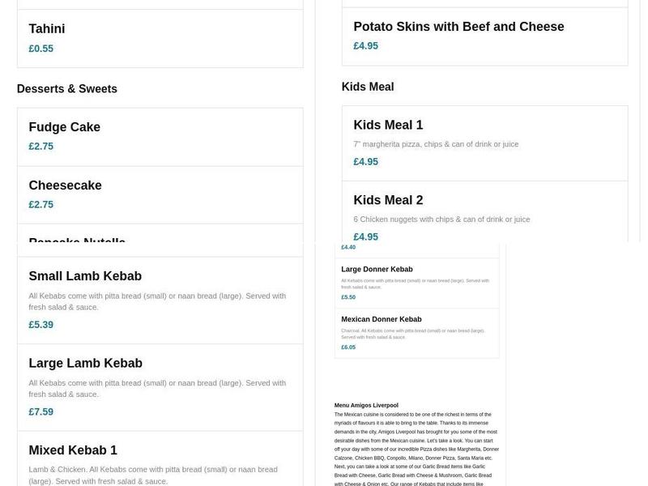Select Potato Skins with Beef and Cheese
Viewport: 648px width, 486px height.
point(458,27)
